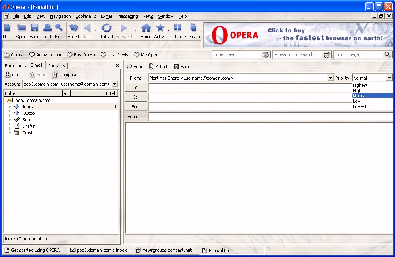395x257 pixels.
Task: Switch to the Contacts tab
Action: click(56, 66)
